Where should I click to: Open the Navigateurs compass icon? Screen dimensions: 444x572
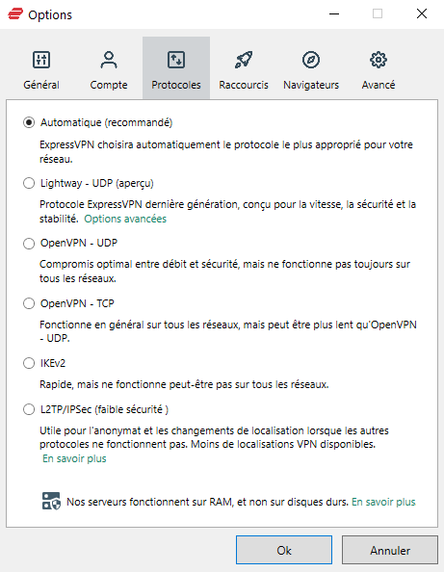click(311, 60)
